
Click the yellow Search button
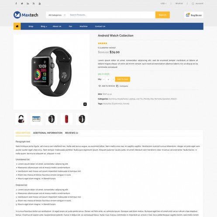pyautogui.click(x=162, y=15)
